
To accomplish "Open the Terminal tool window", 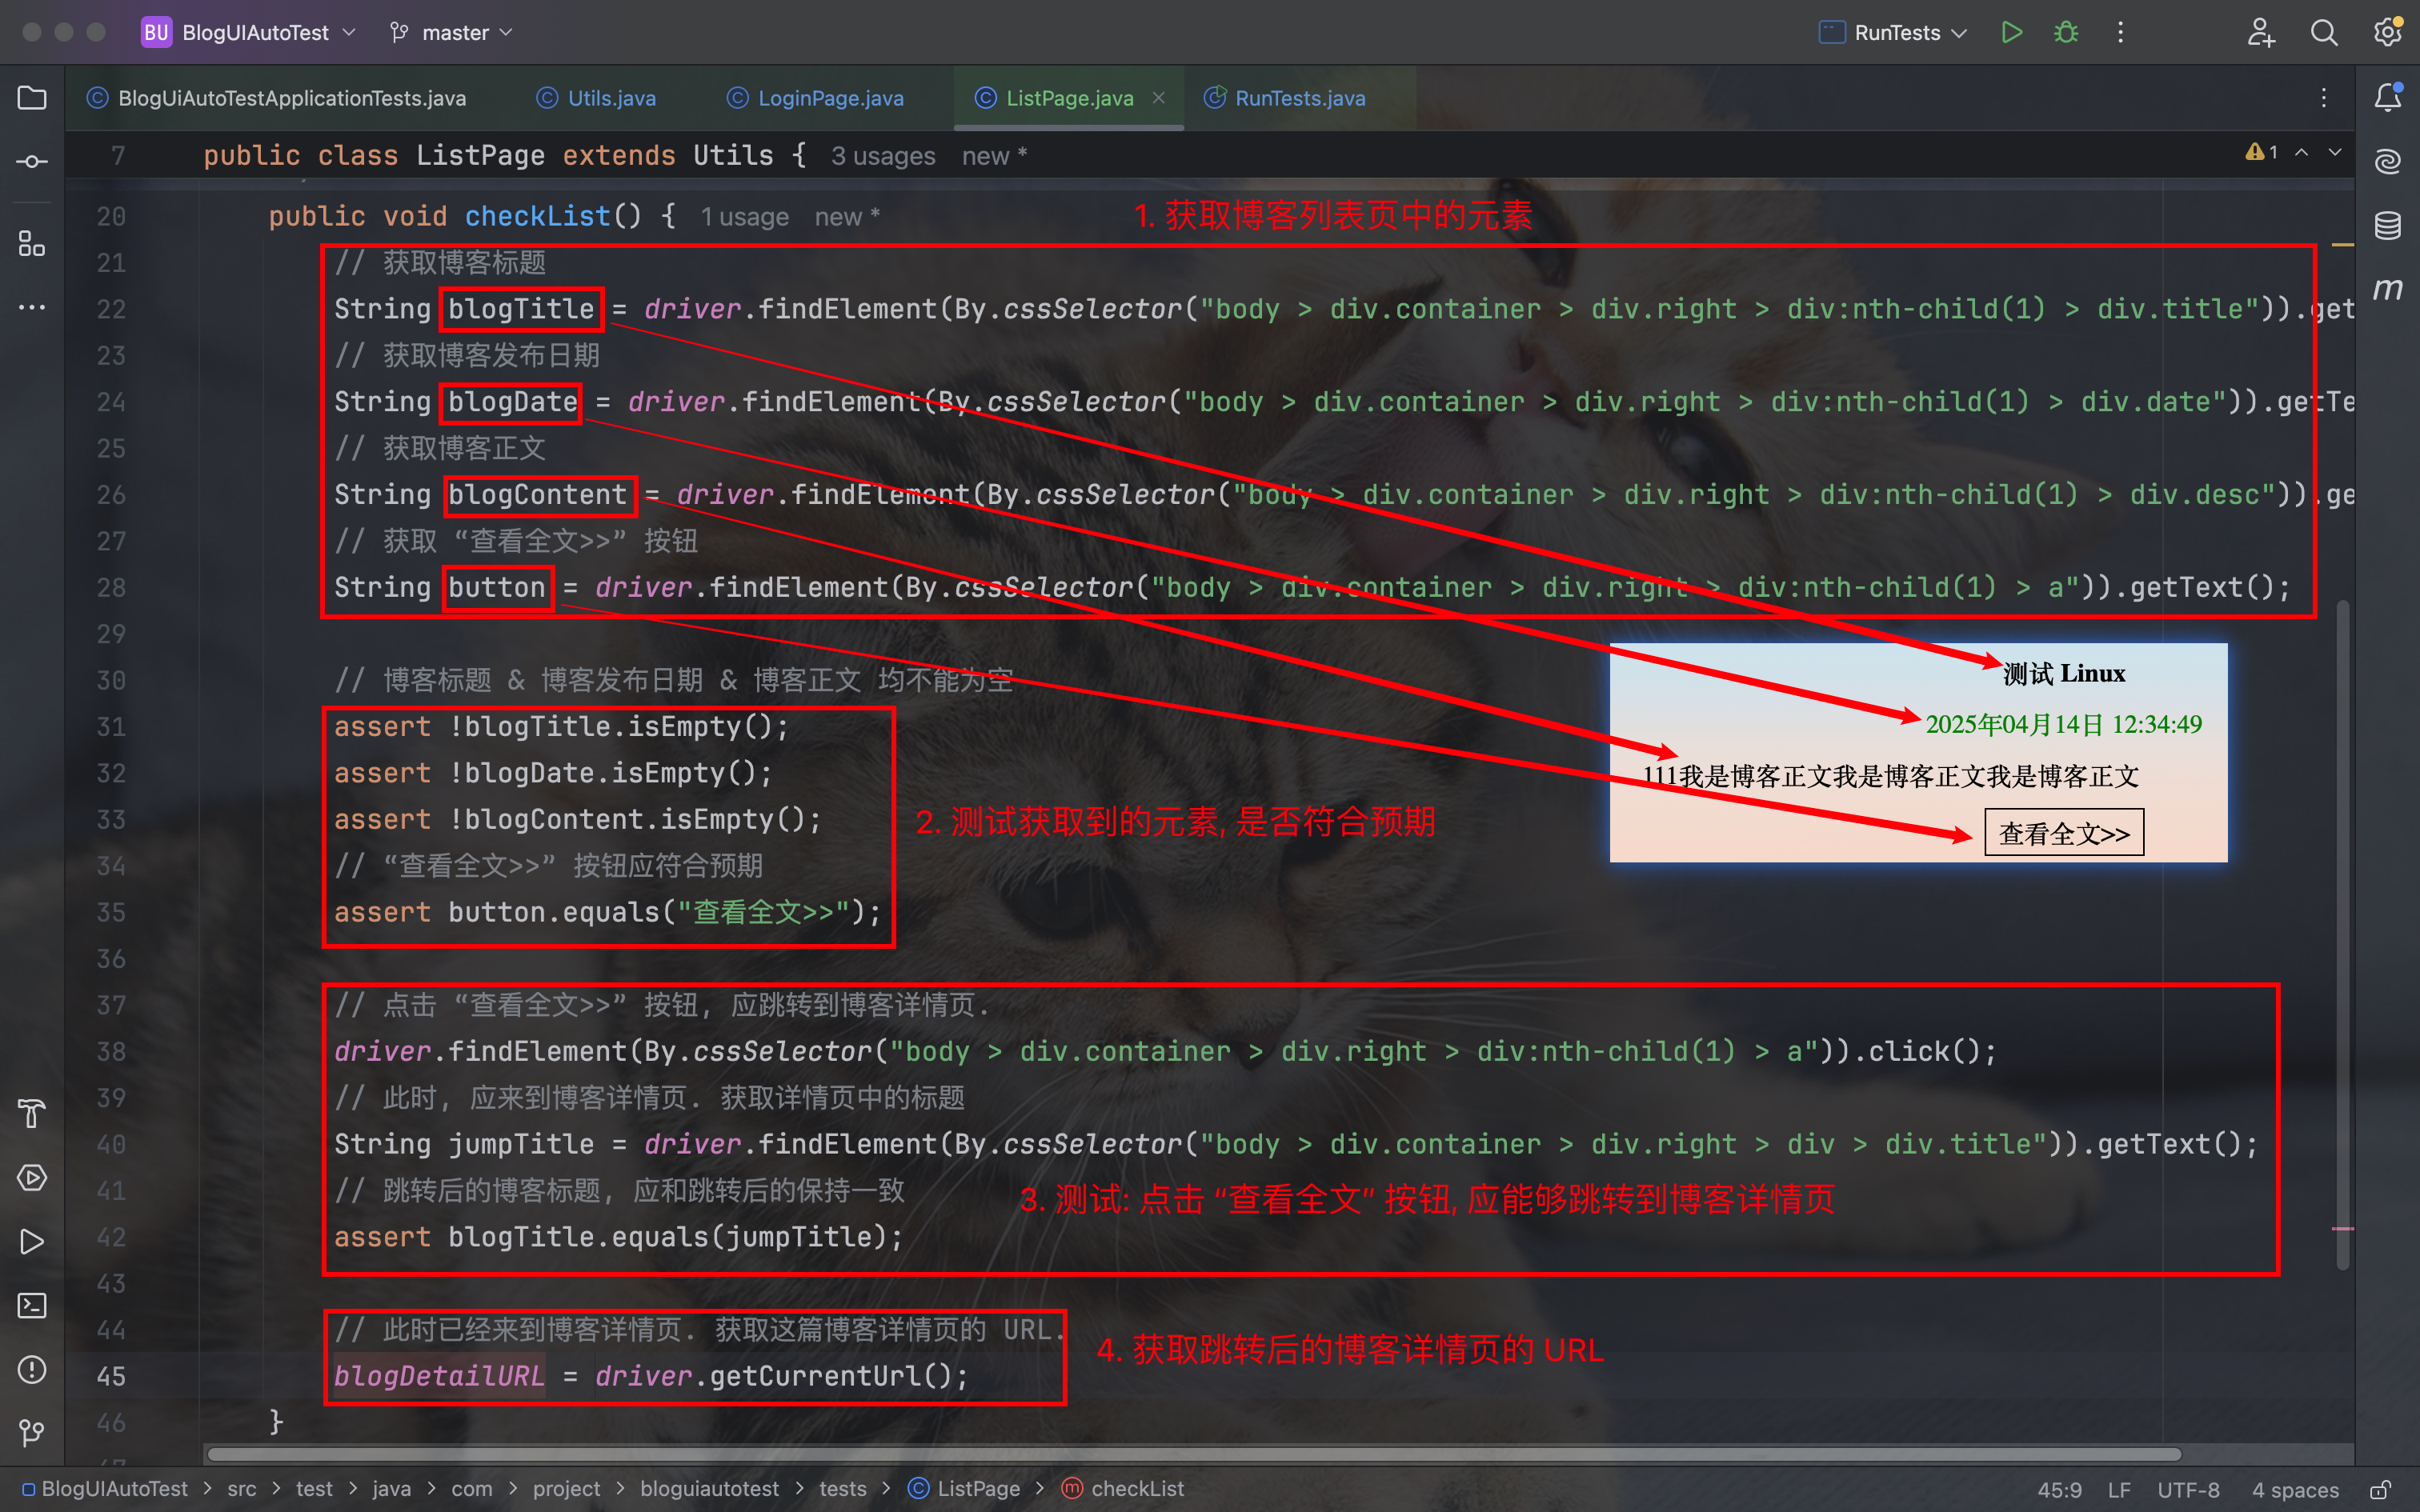I will [x=32, y=1305].
